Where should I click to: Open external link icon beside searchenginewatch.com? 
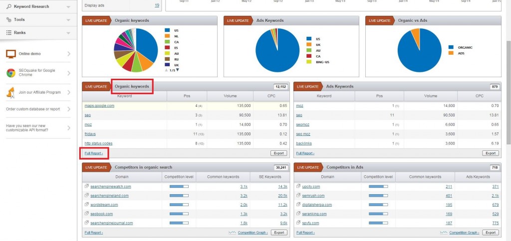(87, 186)
